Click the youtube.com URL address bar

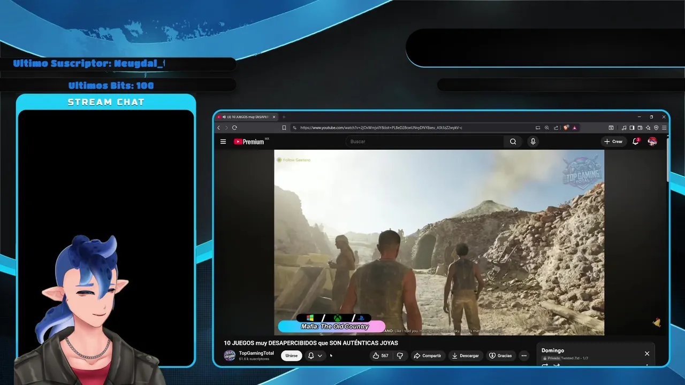(381, 128)
